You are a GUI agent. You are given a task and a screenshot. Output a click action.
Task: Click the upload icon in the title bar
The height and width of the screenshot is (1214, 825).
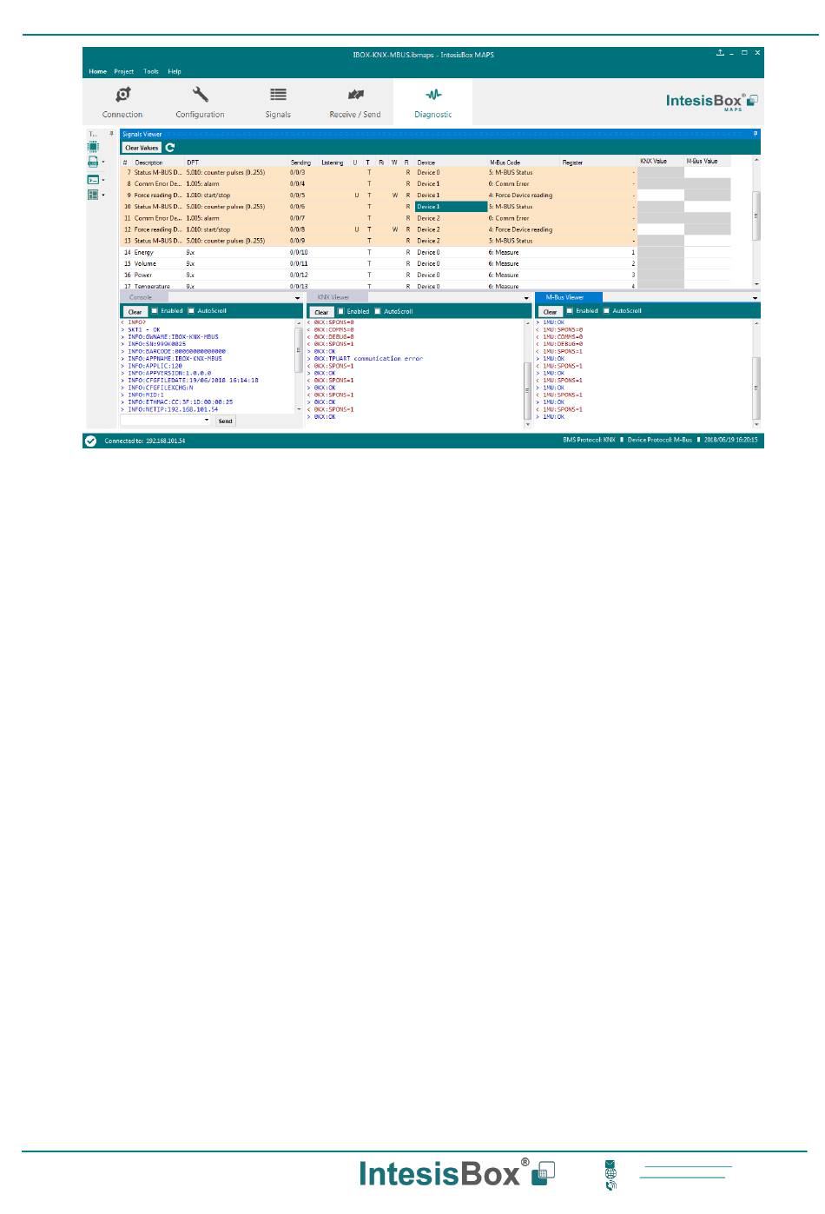tap(720, 53)
